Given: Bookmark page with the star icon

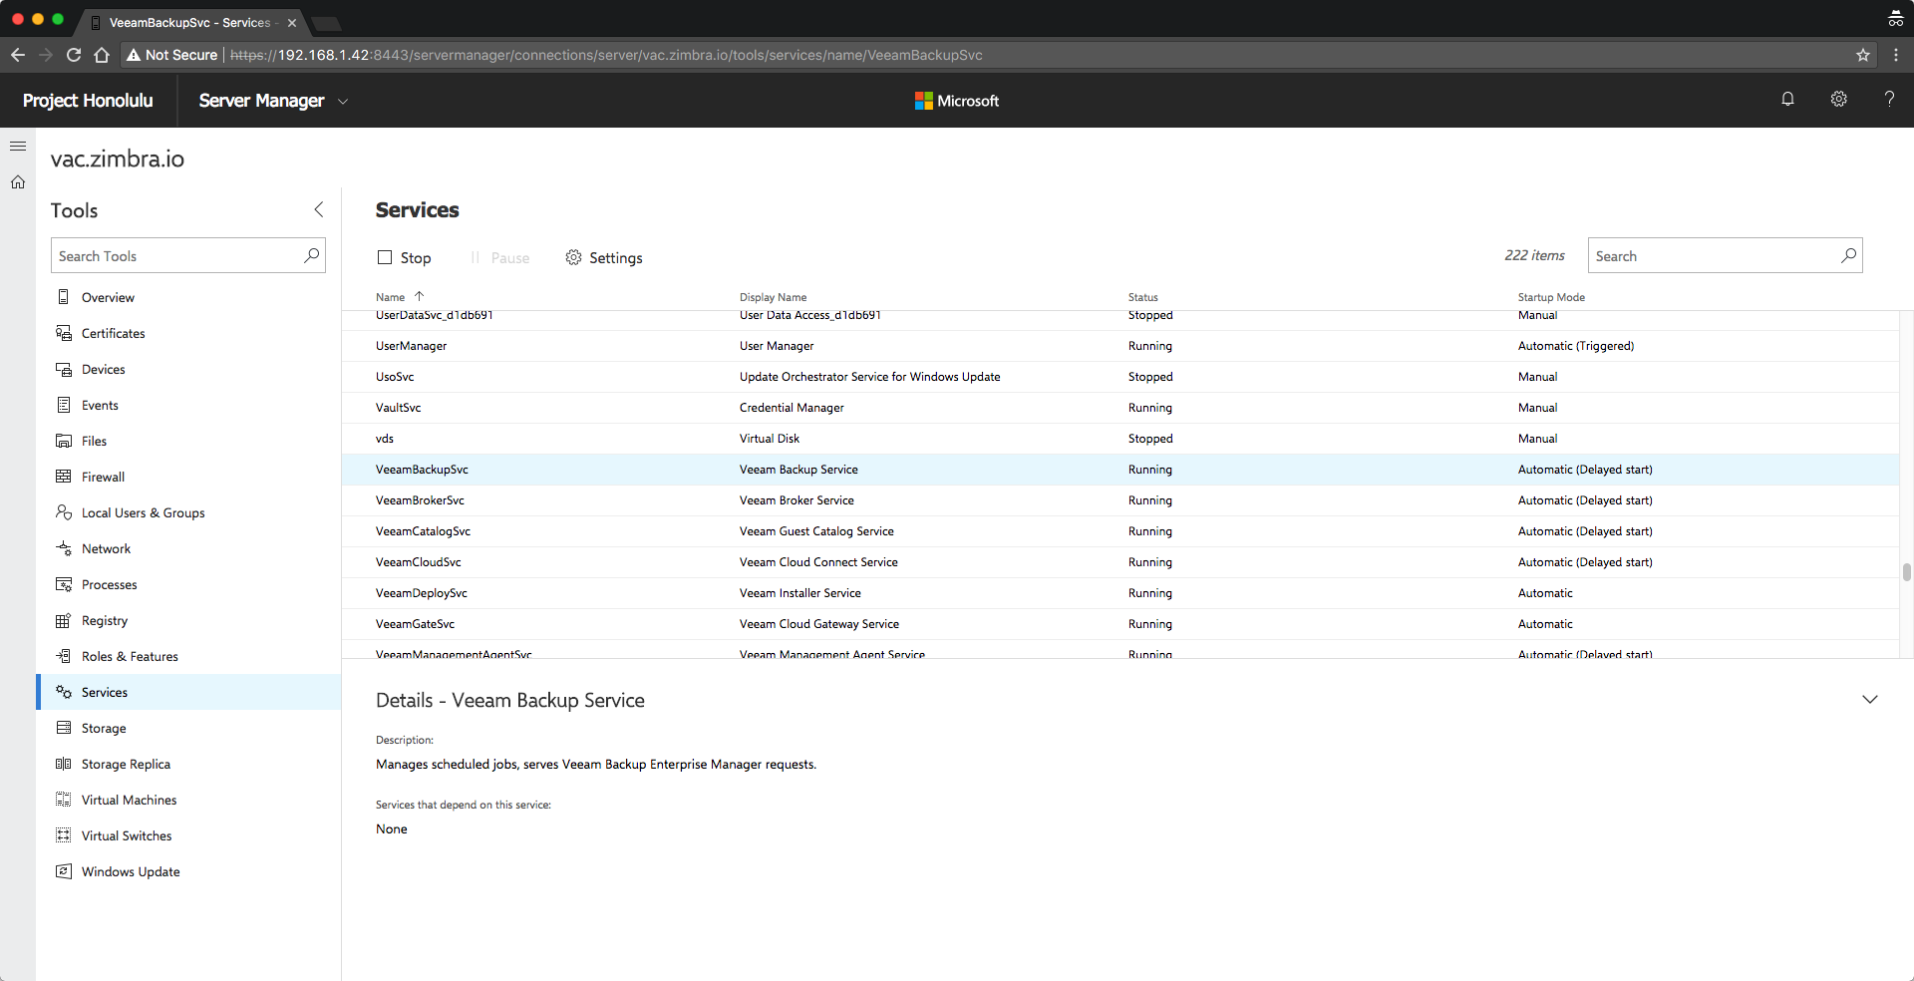Looking at the screenshot, I should tap(1862, 55).
